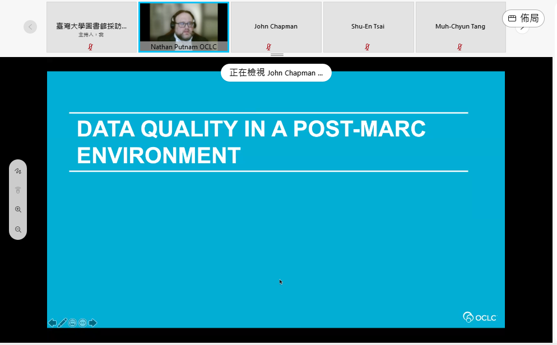Click the see-all-slides icon on slide
The image size is (557, 345).
(72, 323)
